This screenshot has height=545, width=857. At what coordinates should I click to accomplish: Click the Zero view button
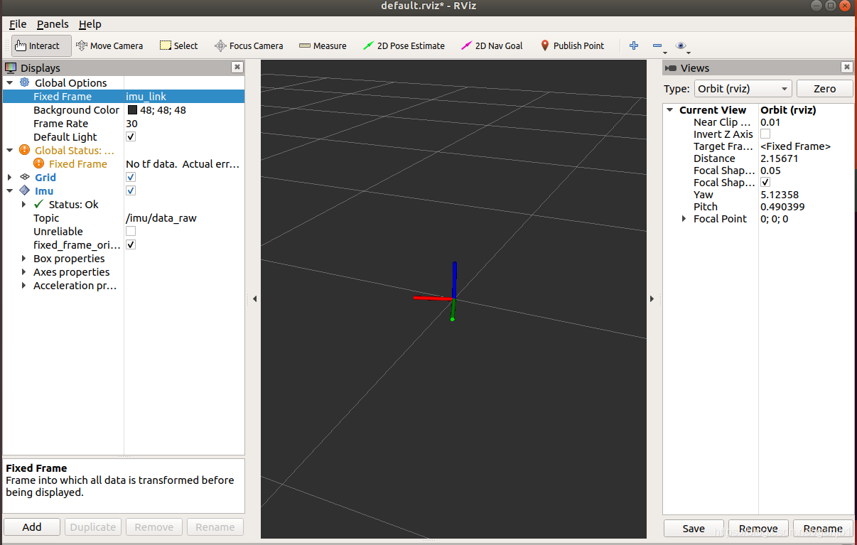tap(824, 89)
